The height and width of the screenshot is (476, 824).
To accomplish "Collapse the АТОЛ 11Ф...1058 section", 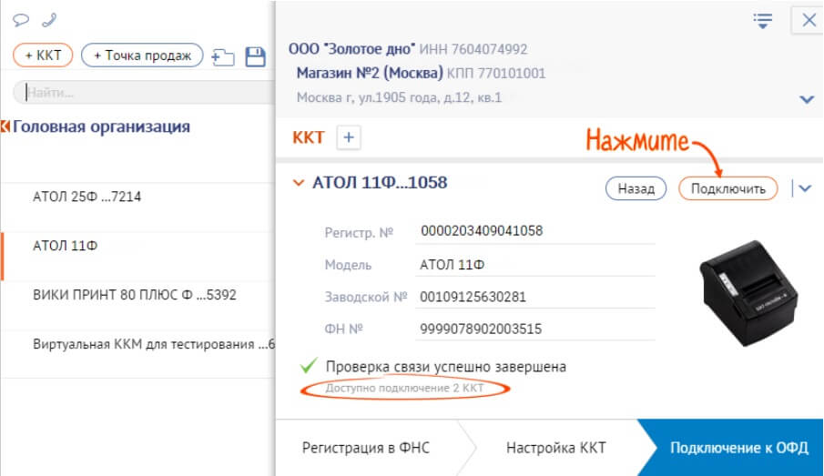I will point(299,183).
